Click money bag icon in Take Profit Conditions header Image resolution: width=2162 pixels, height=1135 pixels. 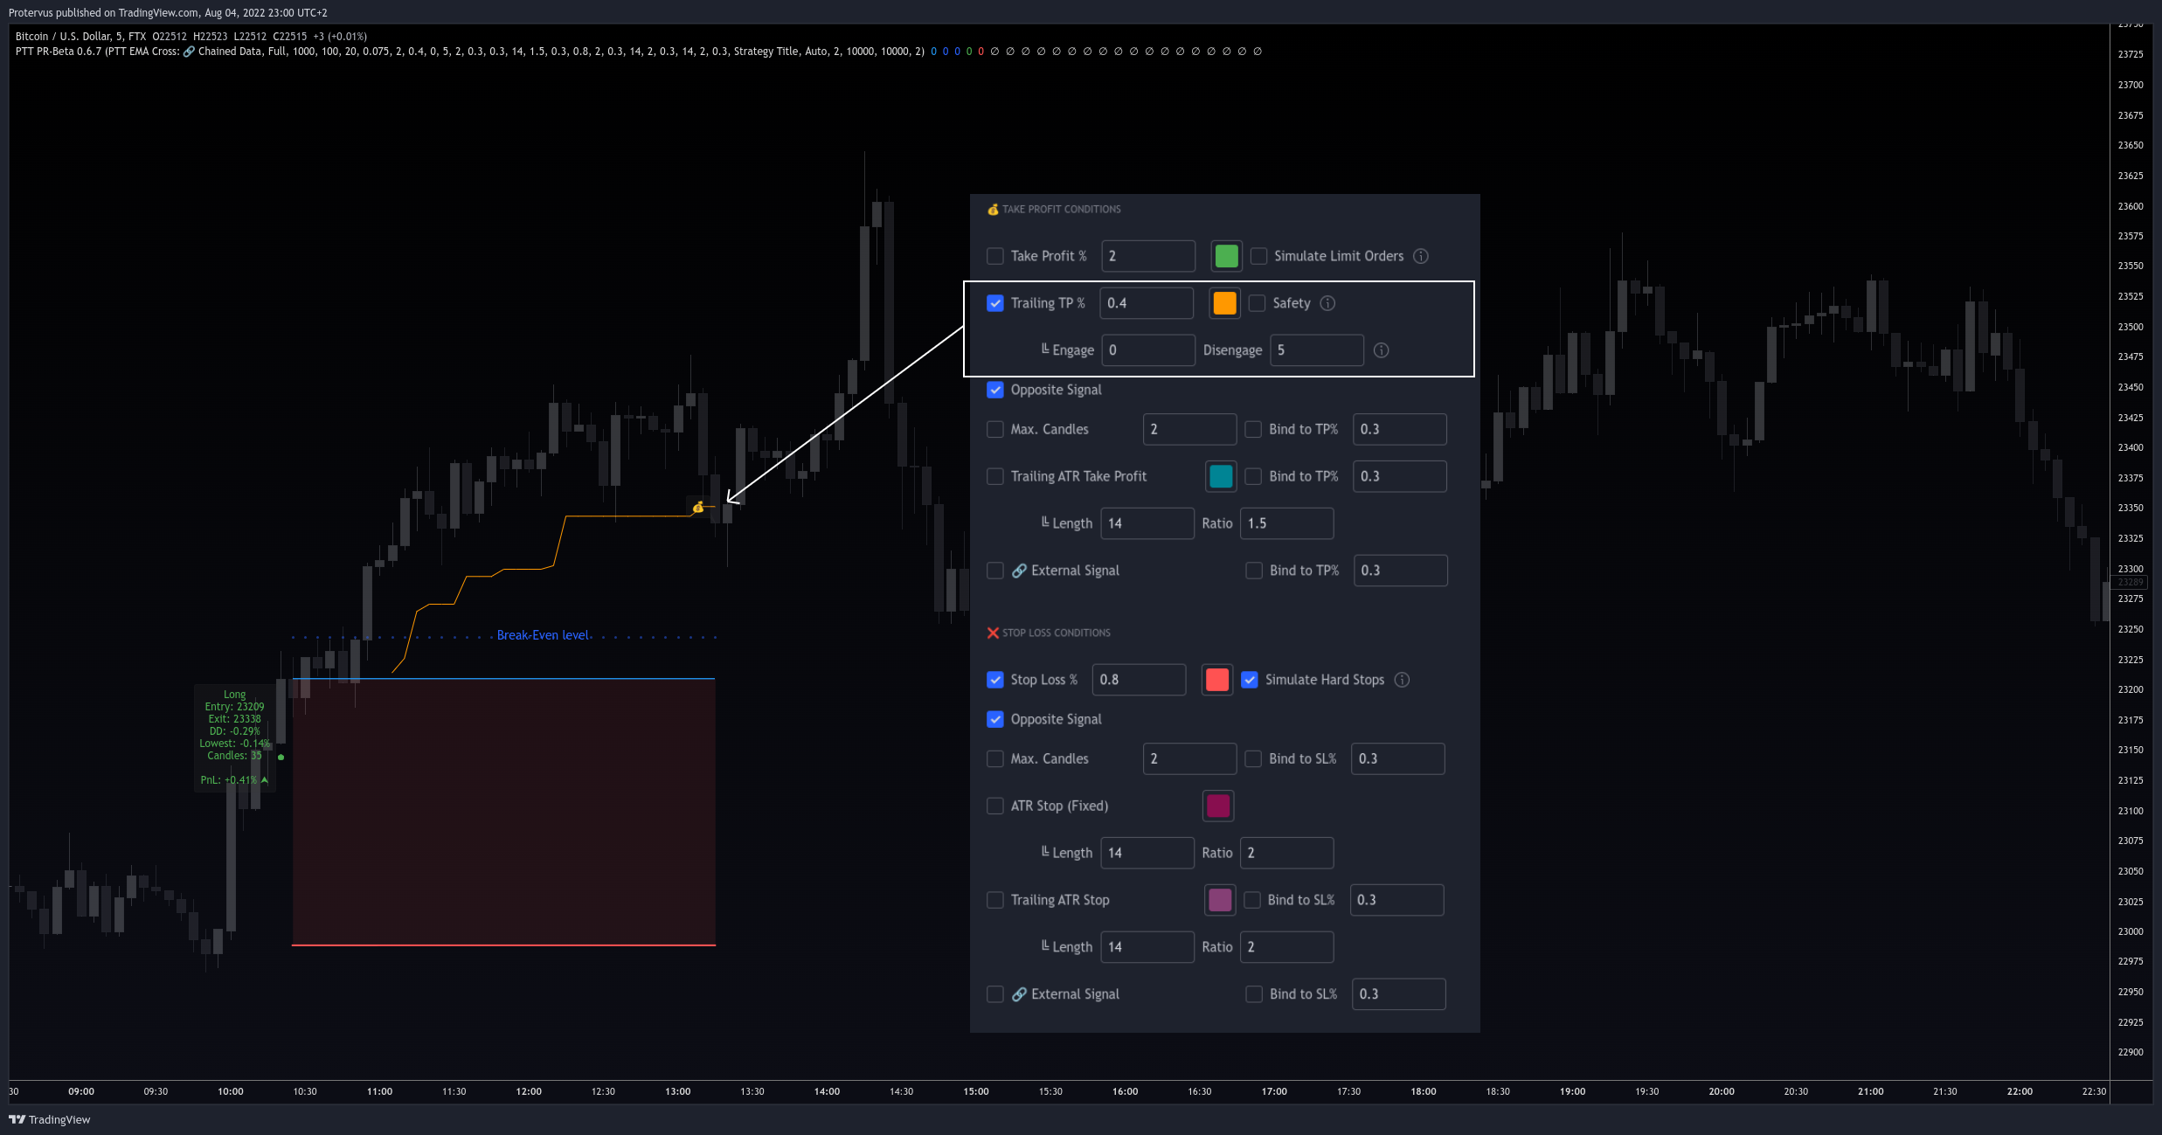point(993,210)
